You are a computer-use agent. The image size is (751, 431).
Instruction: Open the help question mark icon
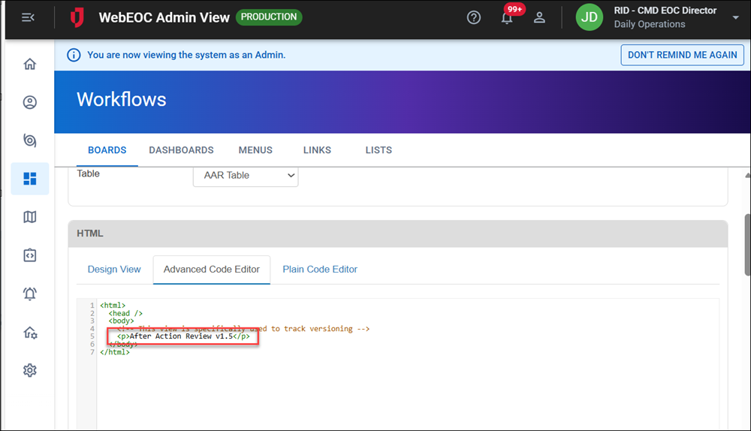[474, 17]
